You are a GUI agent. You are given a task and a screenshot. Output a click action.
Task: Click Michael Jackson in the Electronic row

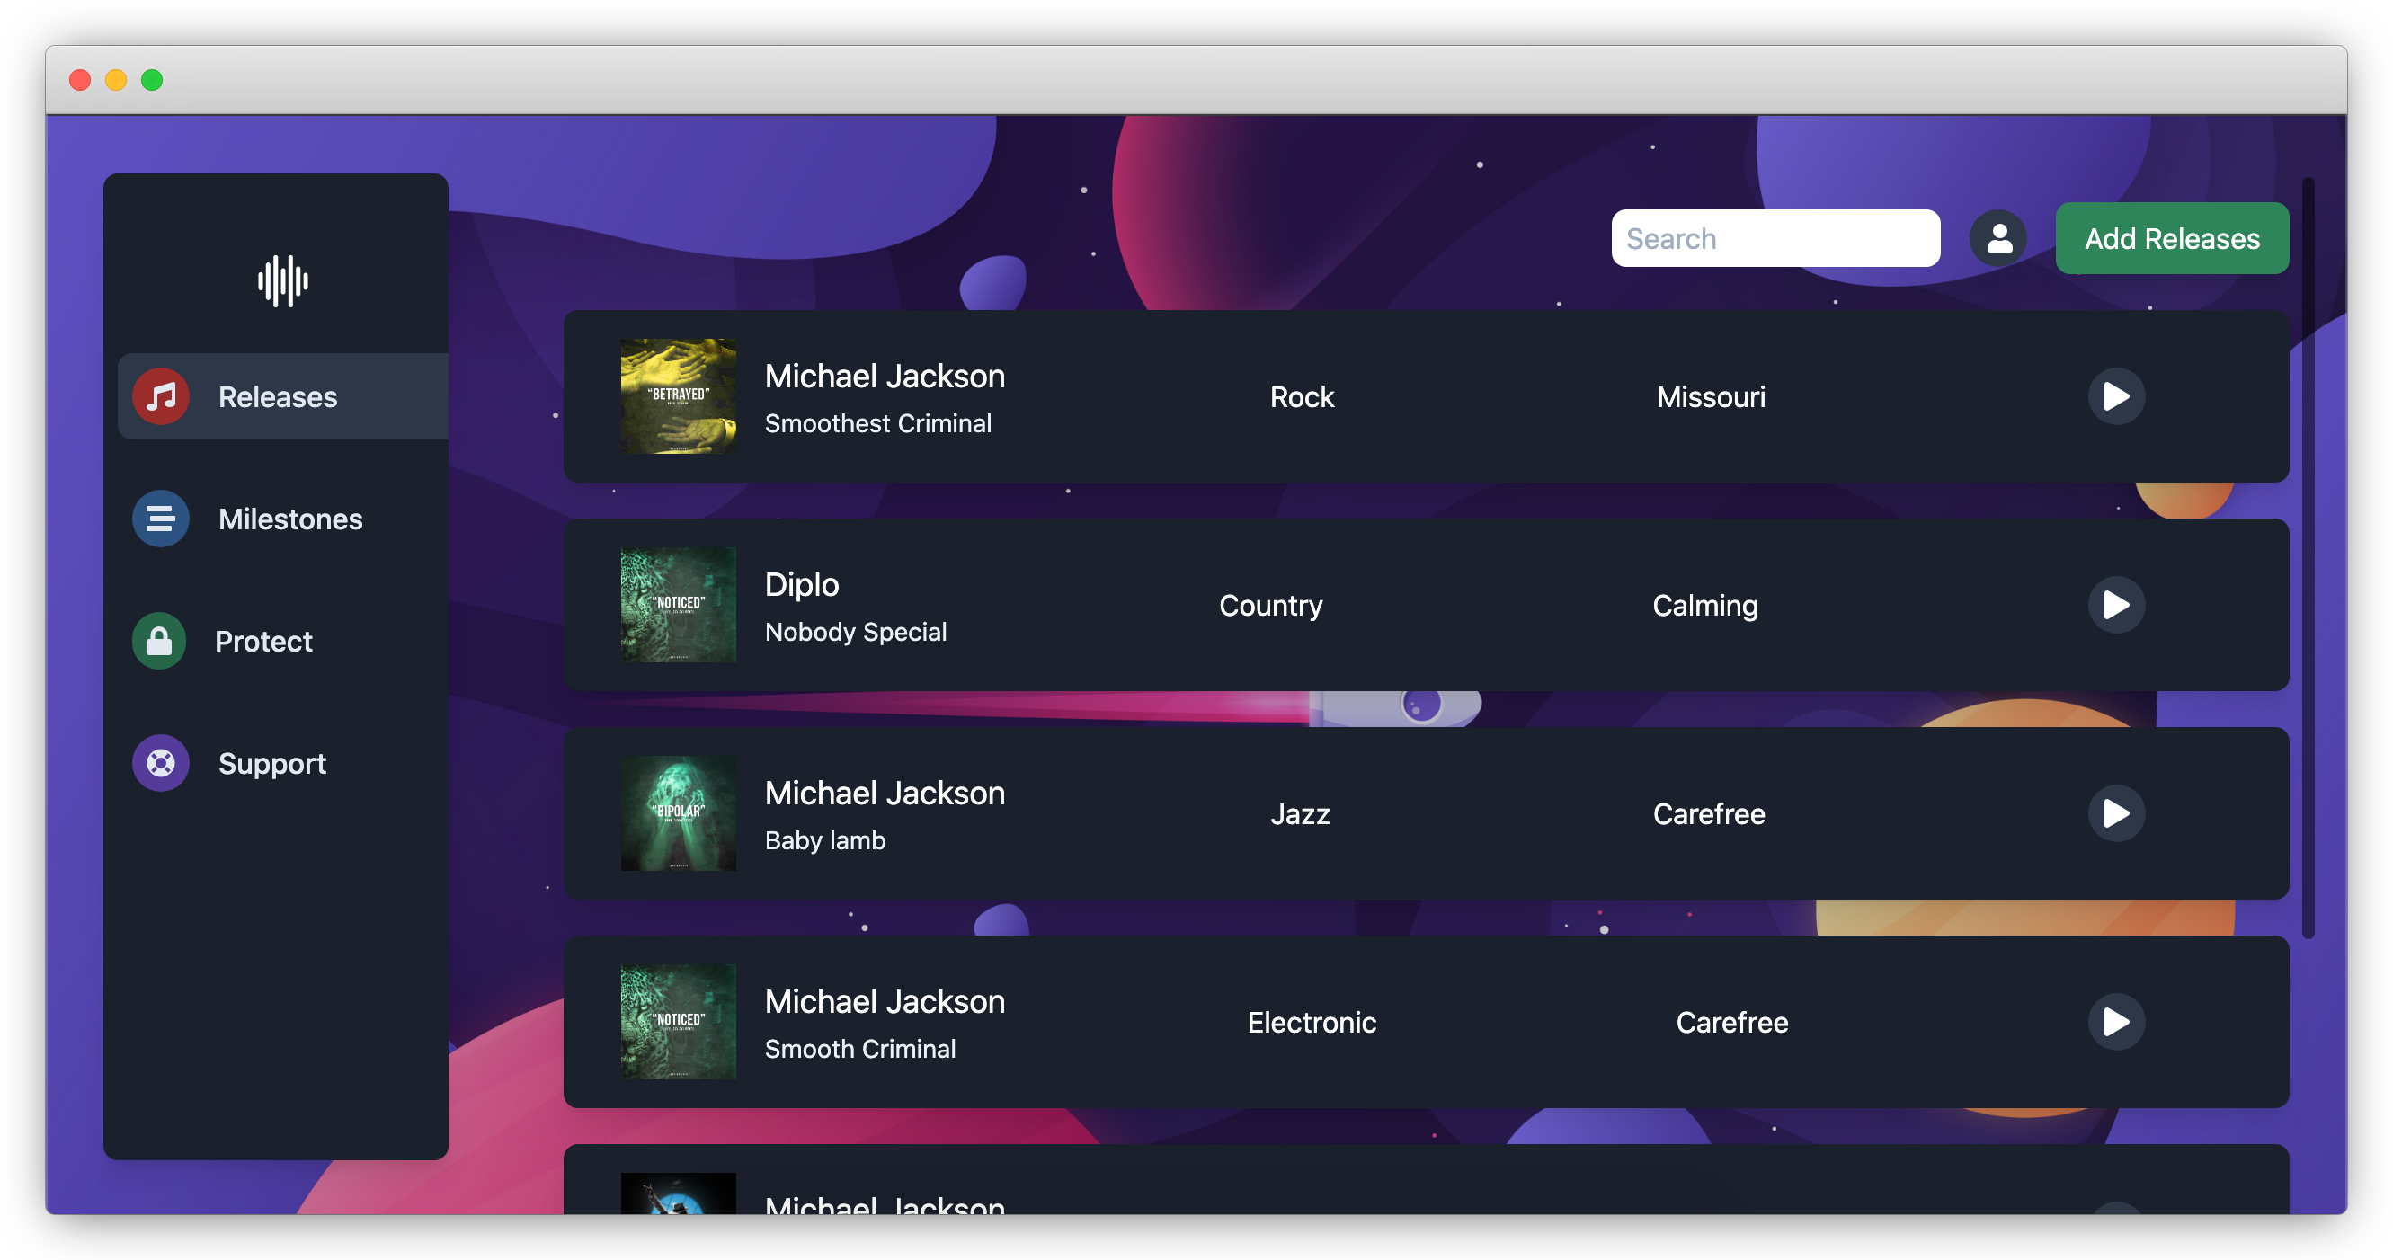click(x=885, y=1002)
